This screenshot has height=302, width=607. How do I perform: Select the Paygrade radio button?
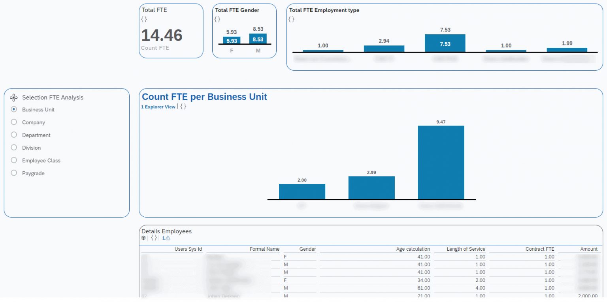click(x=14, y=173)
